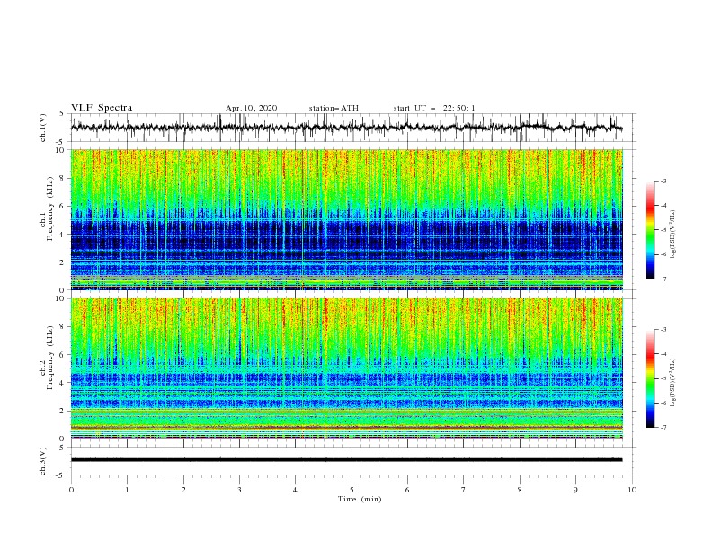Click the ch.1 colorbar scale
This screenshot has width=712, height=550.
650,230
